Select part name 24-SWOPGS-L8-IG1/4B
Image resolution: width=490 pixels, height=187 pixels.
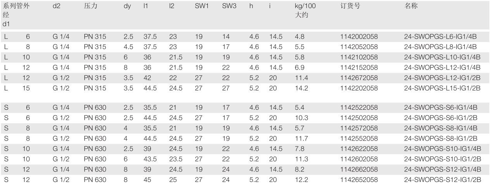point(437,47)
